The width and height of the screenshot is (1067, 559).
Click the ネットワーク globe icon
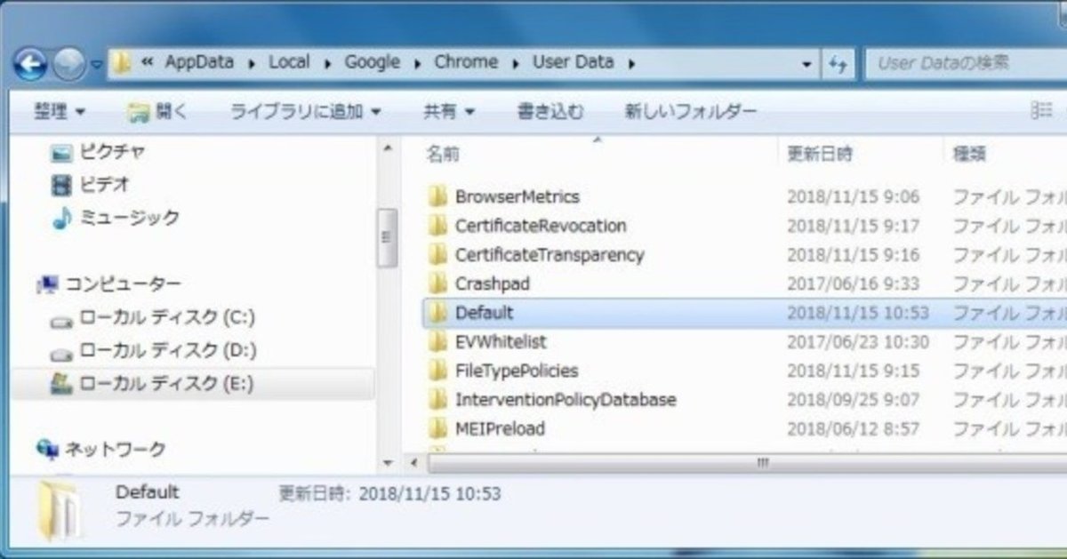47,450
